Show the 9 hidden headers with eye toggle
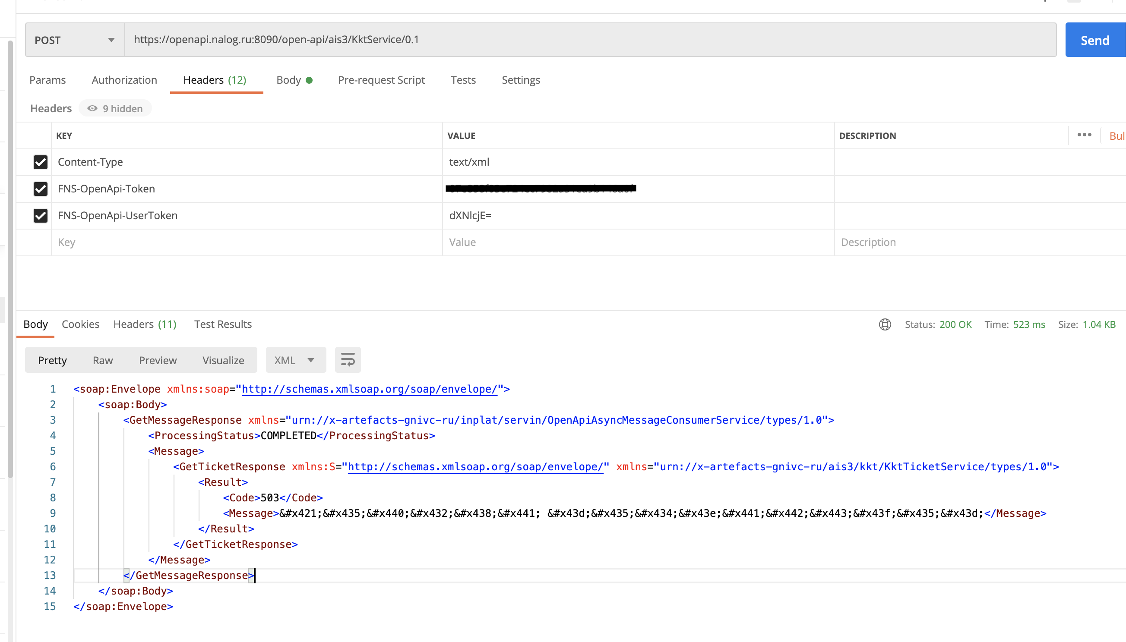Image resolution: width=1126 pixels, height=642 pixels. [x=115, y=108]
